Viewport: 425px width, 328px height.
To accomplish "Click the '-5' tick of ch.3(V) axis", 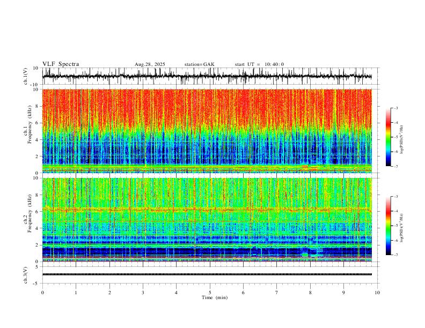I will 36,284.
